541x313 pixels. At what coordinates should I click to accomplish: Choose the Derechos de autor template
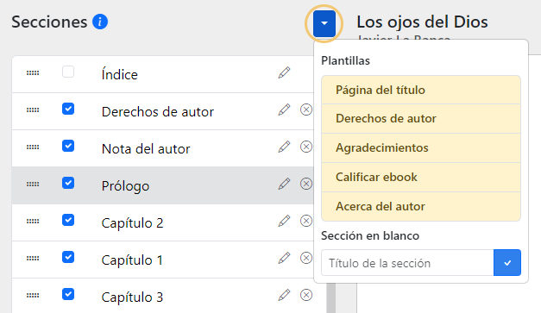[421, 119]
